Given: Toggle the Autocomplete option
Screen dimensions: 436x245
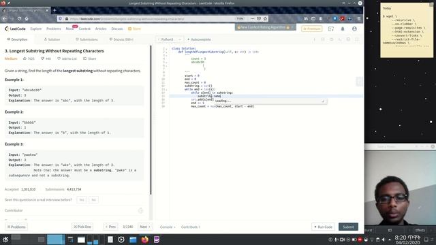Looking at the screenshot, I should pyautogui.click(x=199, y=39).
